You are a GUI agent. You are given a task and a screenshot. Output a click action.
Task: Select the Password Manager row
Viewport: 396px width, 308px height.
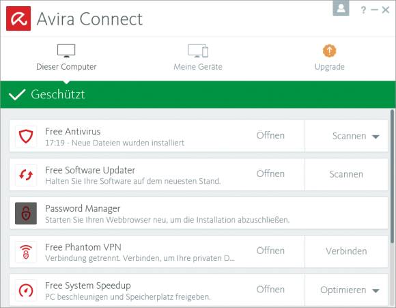click(199, 213)
